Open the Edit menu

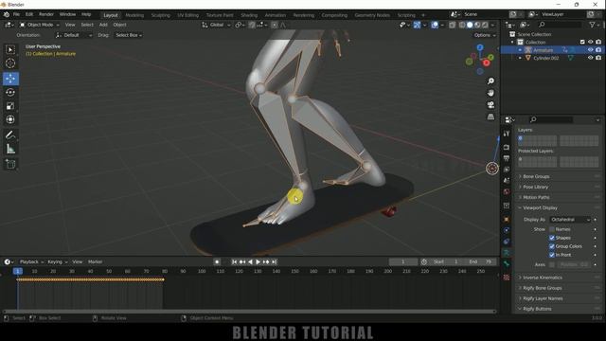tap(29, 14)
